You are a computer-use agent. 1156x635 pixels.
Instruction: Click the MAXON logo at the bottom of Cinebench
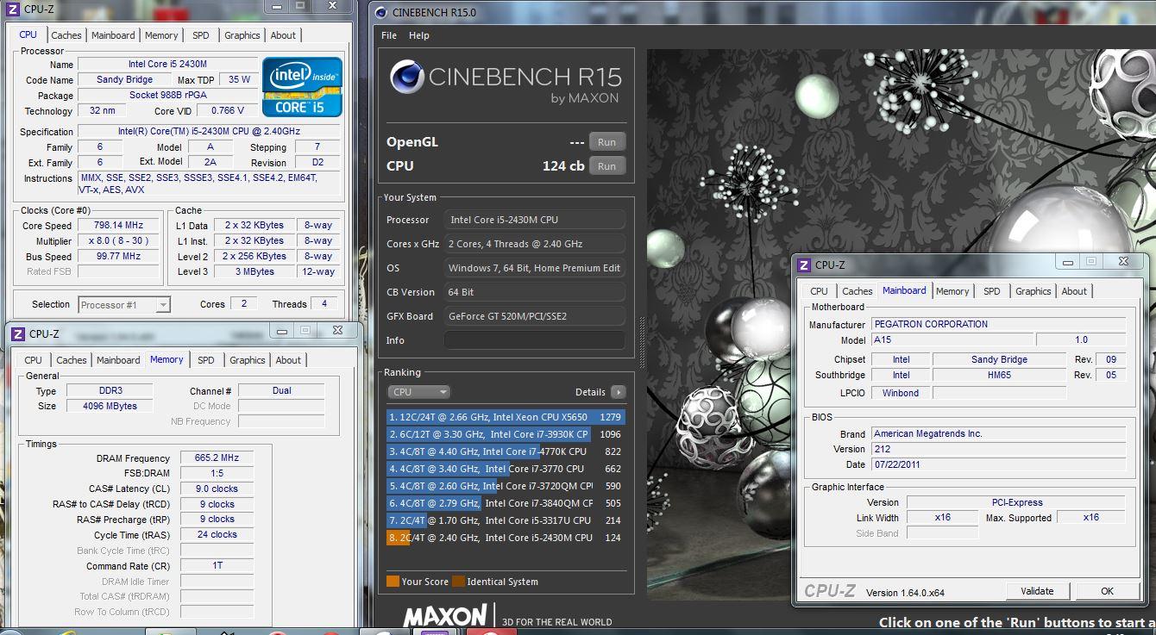pyautogui.click(x=445, y=616)
